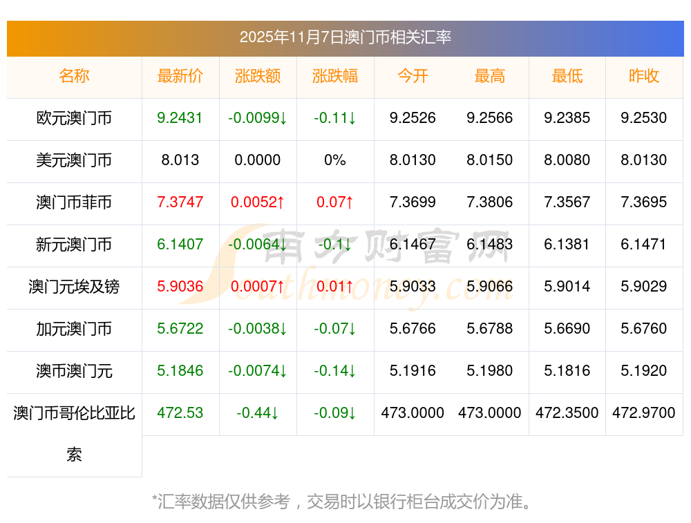691x523 pixels.
Task: Select latest price 472.53
Action: point(180,413)
